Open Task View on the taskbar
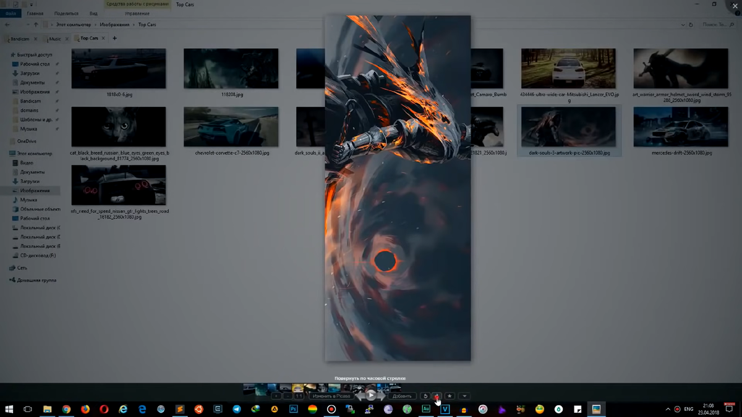Viewport: 742px width, 417px height. point(28,409)
